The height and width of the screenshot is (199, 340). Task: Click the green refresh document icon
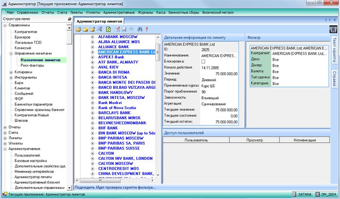(x=108, y=29)
